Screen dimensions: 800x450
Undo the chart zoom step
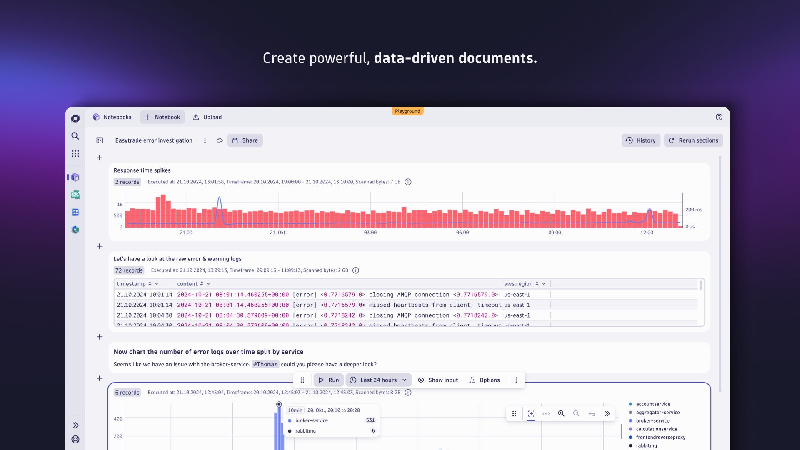pyautogui.click(x=592, y=414)
